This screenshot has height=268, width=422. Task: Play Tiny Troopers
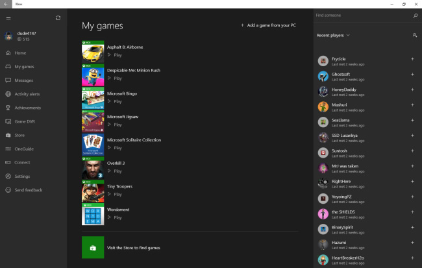pyautogui.click(x=115, y=194)
